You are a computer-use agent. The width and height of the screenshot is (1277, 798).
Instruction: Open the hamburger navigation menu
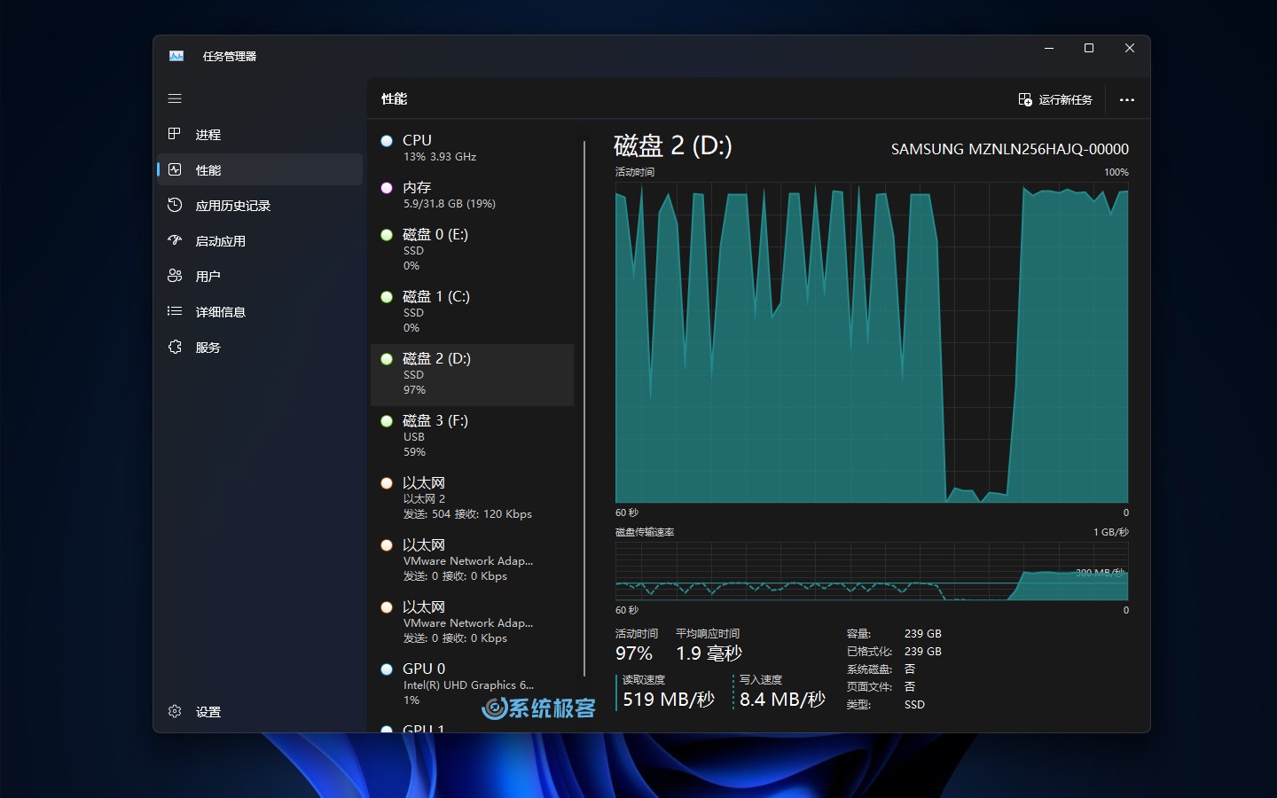(175, 98)
